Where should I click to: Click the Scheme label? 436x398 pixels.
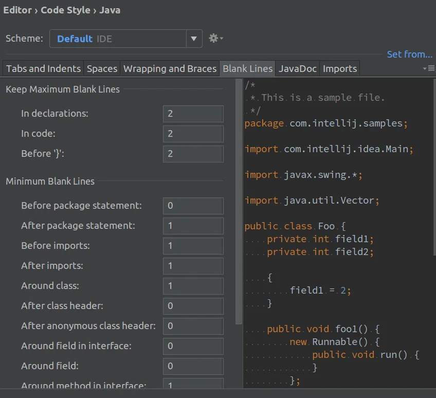pos(24,39)
